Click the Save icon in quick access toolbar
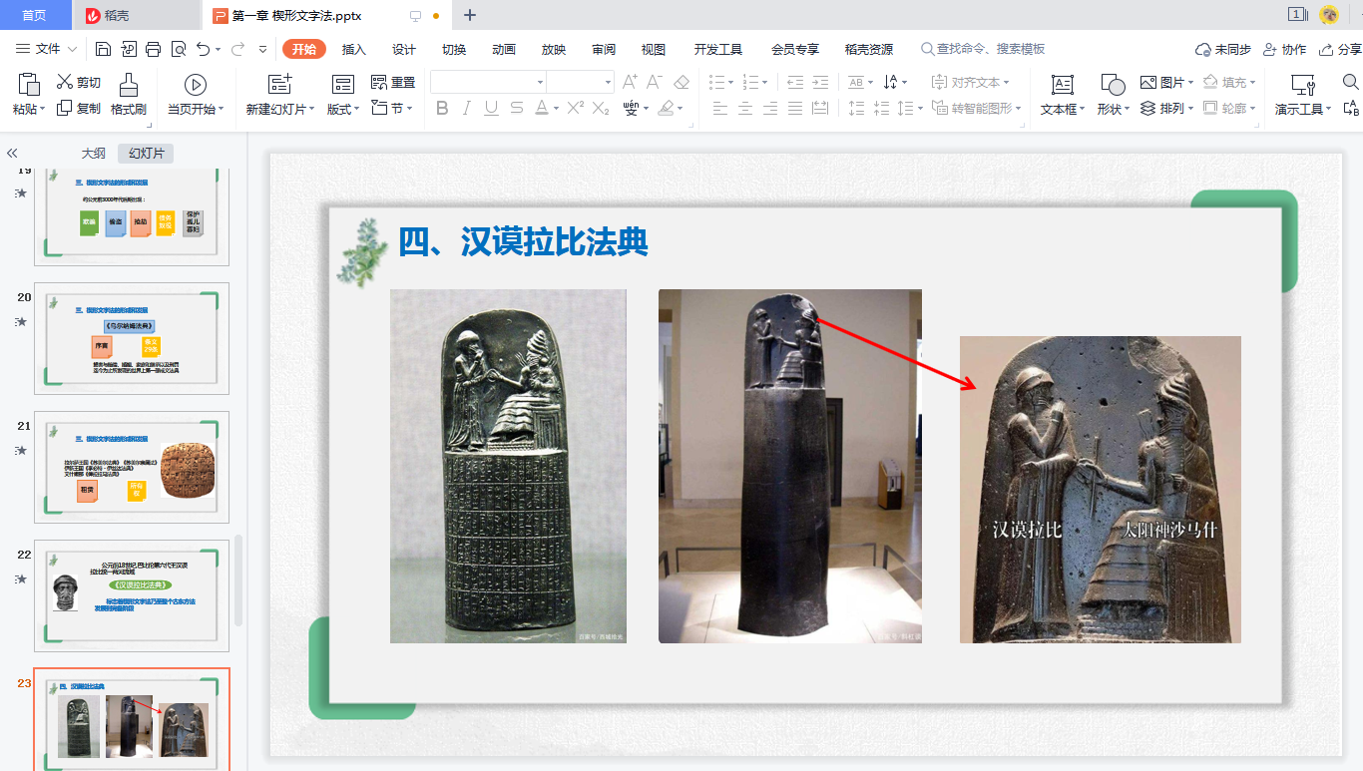The width and height of the screenshot is (1363, 771). tap(103, 49)
